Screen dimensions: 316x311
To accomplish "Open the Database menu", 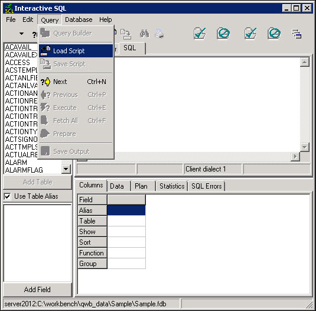I will (79, 20).
